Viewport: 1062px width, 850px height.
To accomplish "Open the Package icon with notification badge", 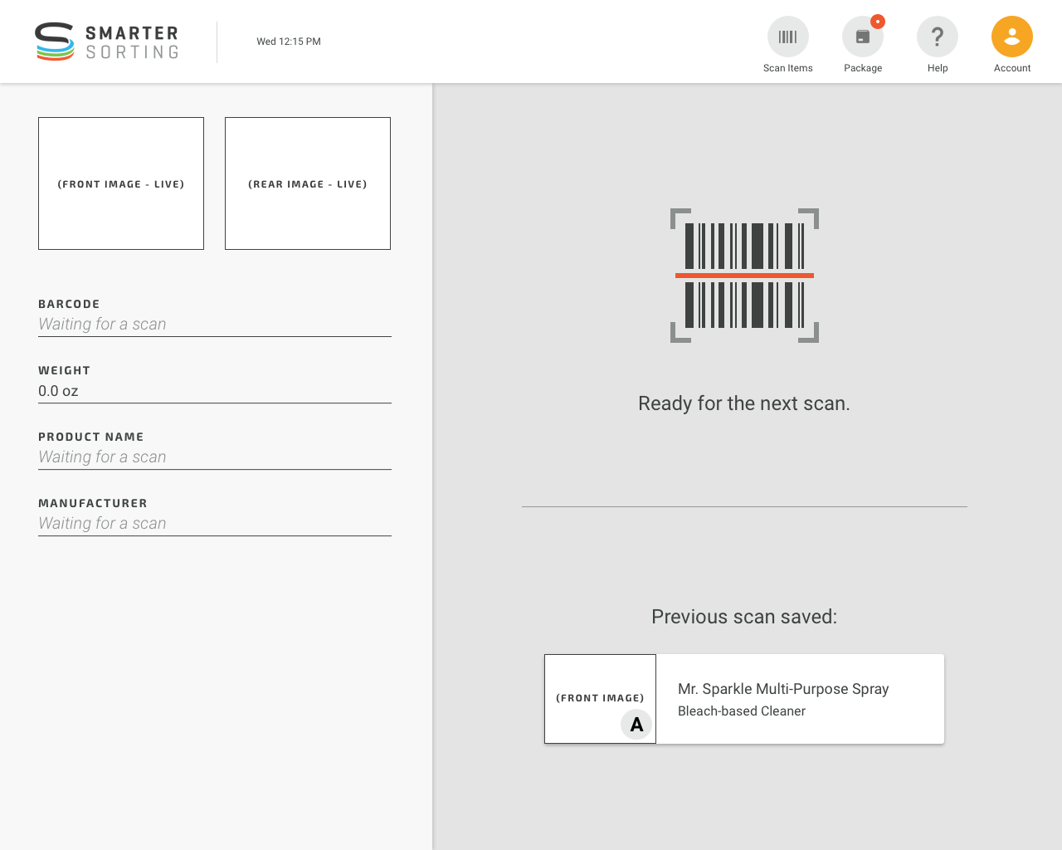I will [x=863, y=37].
